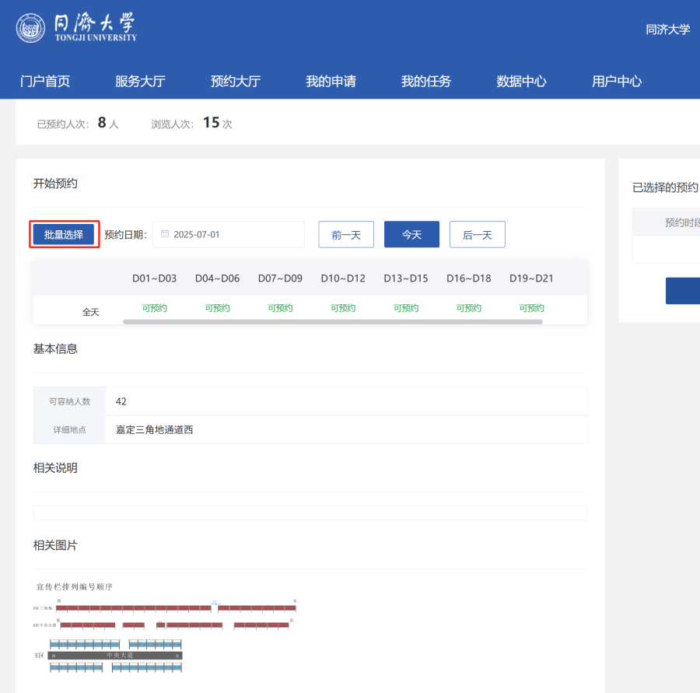Open 门户首页 navigation tab
Screen dimensions: 700x693
pos(45,81)
